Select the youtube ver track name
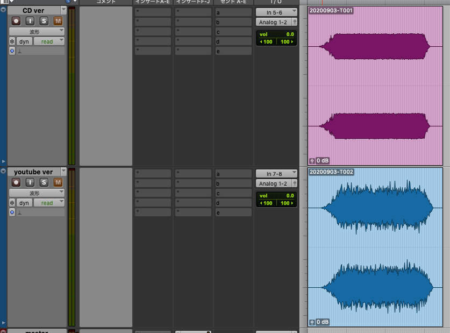 point(33,172)
